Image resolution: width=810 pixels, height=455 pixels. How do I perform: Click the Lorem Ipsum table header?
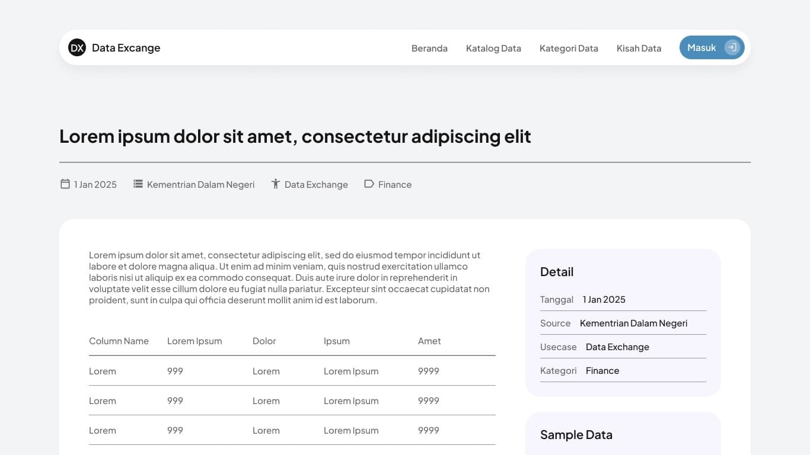pos(194,341)
